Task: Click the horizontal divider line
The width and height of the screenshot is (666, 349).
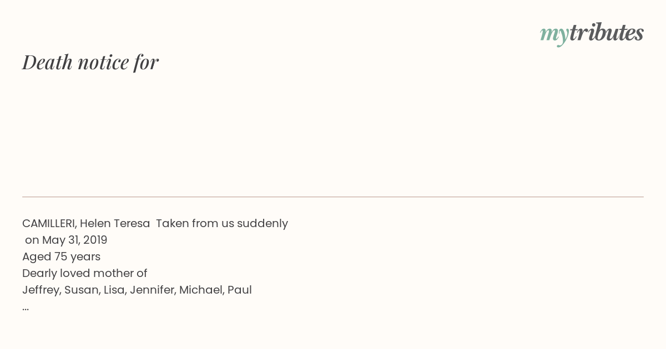Action: click(333, 197)
